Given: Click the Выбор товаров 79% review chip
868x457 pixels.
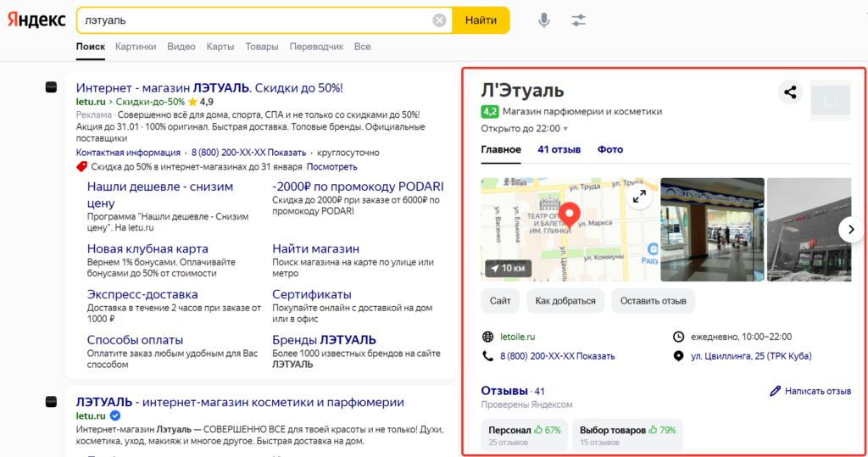Looking at the screenshot, I should [627, 435].
